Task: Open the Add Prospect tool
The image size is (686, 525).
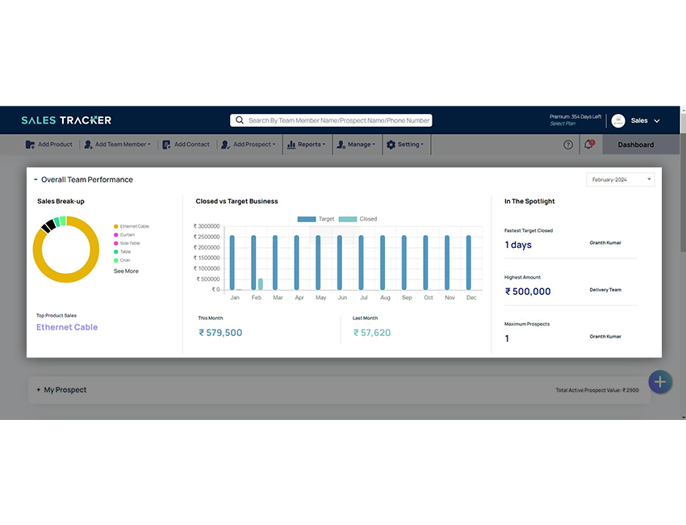Action: tap(228, 145)
